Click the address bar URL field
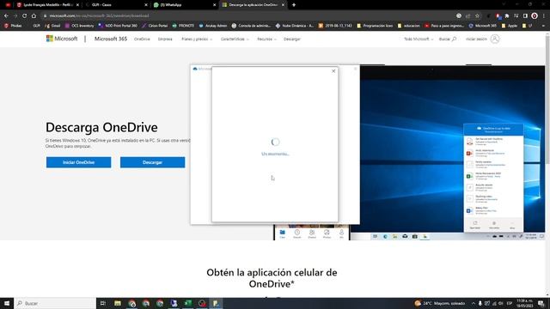Screen dimensions: 550x309 246,15
